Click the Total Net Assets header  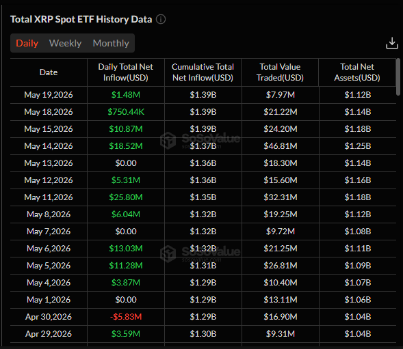pyautogui.click(x=357, y=72)
